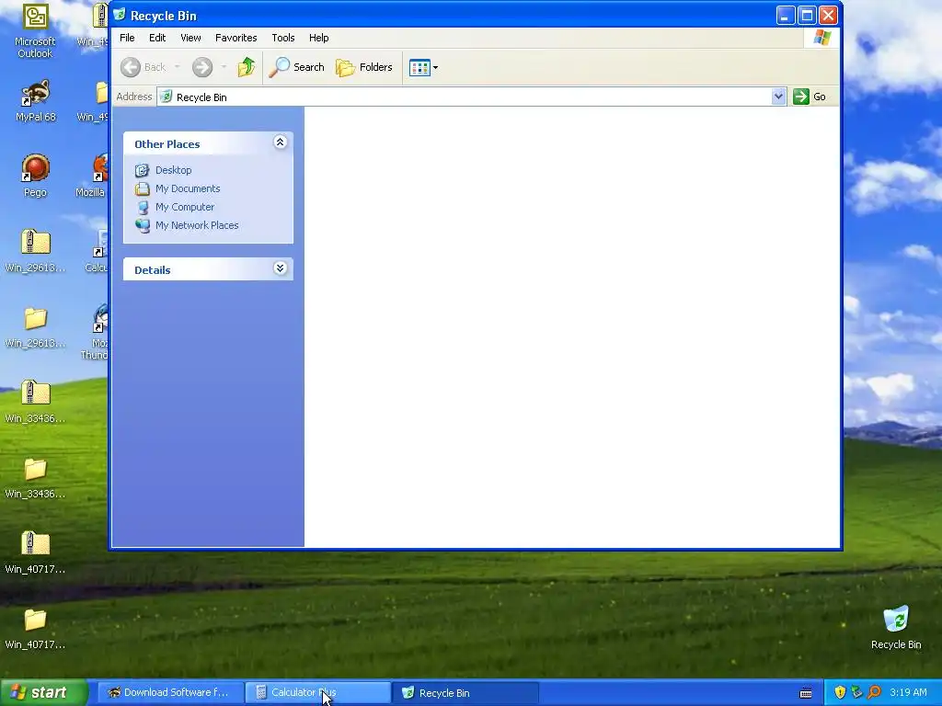942x706 pixels.
Task: Toggle the Folders pane
Action: click(364, 67)
